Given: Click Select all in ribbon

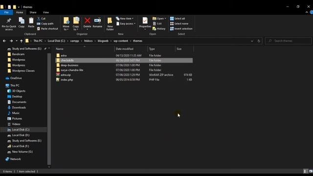Looking at the screenshot, I should (x=178, y=19).
